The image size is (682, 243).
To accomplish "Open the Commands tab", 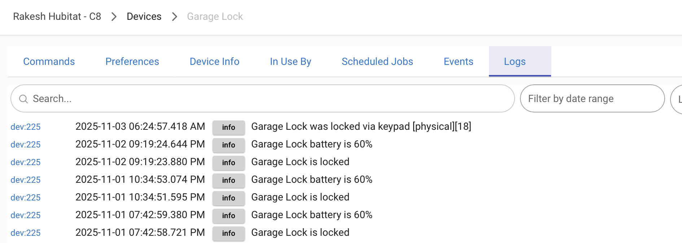I will point(49,62).
